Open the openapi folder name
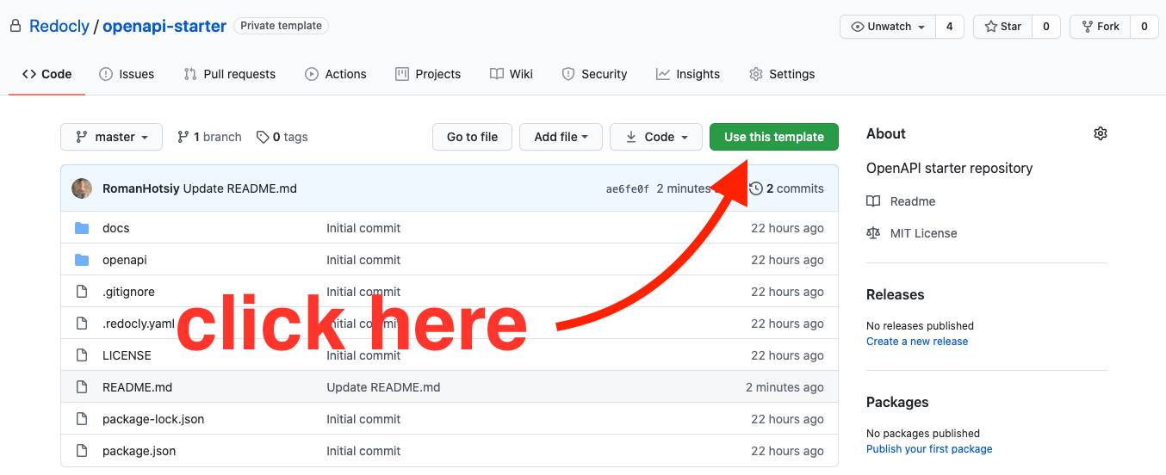The image size is (1166, 475). (125, 260)
